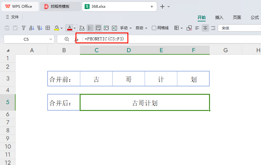Click the merged cell 古哥计划
Viewport: 261px width, 165px height.
(x=145, y=102)
